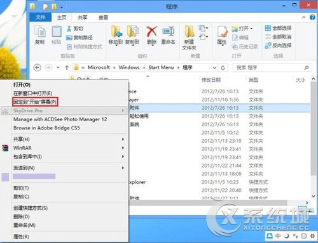The width and height of the screenshot is (318, 243).
Task: Click Select none (全部取消) in ribbon
Action: coord(279,37)
